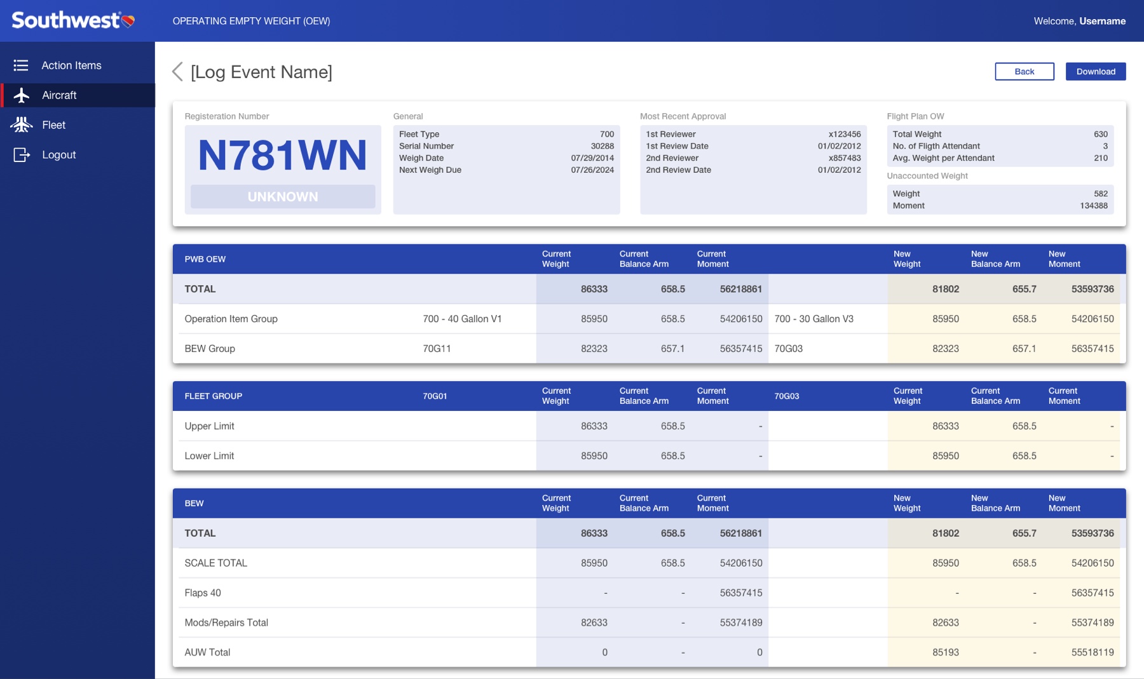This screenshot has height=679, width=1144.
Task: Click PWB OEW new moment 53593736
Action: pos(1093,289)
